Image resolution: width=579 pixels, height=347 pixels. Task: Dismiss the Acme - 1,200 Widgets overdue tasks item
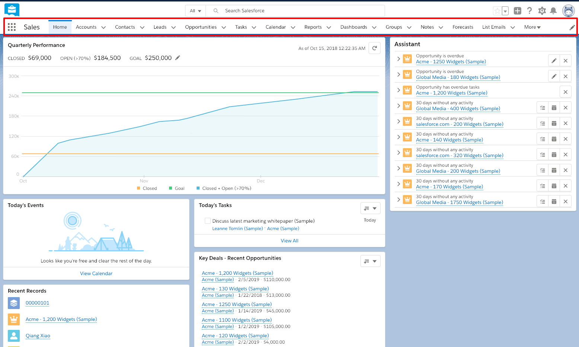pos(566,92)
